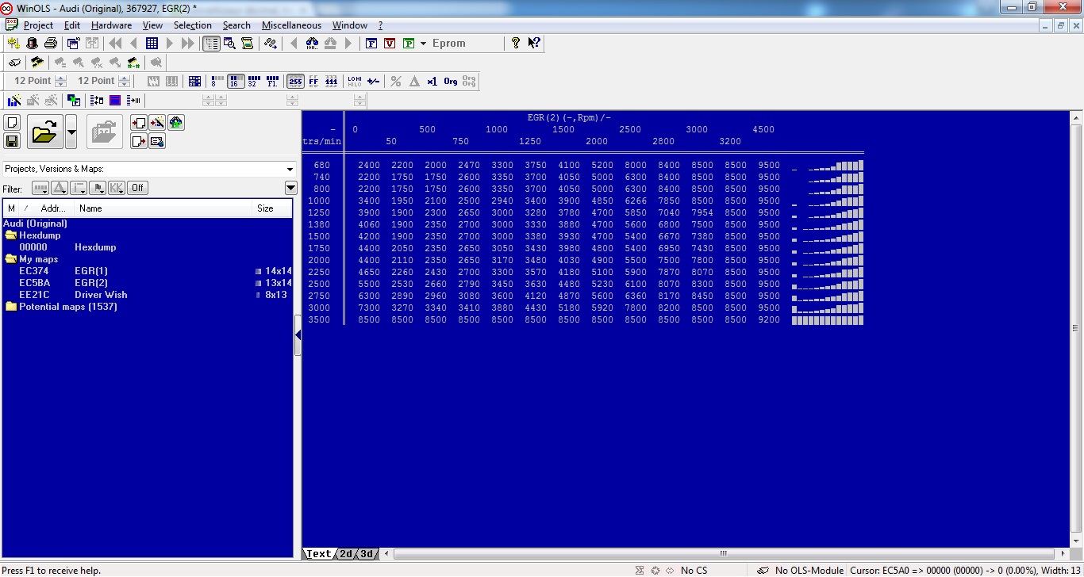1084x577 pixels.
Task: Switch to the FF hexadecimal format button
Action: (313, 81)
